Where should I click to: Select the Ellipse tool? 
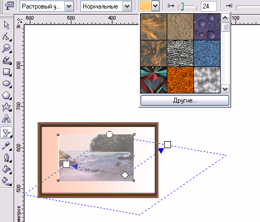point(6,84)
